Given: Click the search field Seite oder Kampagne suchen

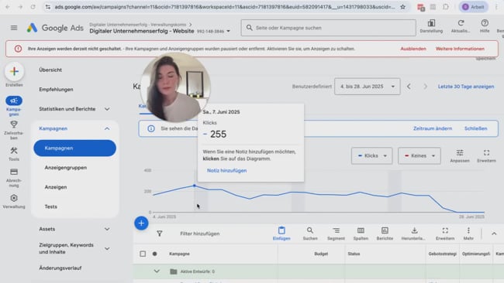Looking at the screenshot, I should pos(328,28).
